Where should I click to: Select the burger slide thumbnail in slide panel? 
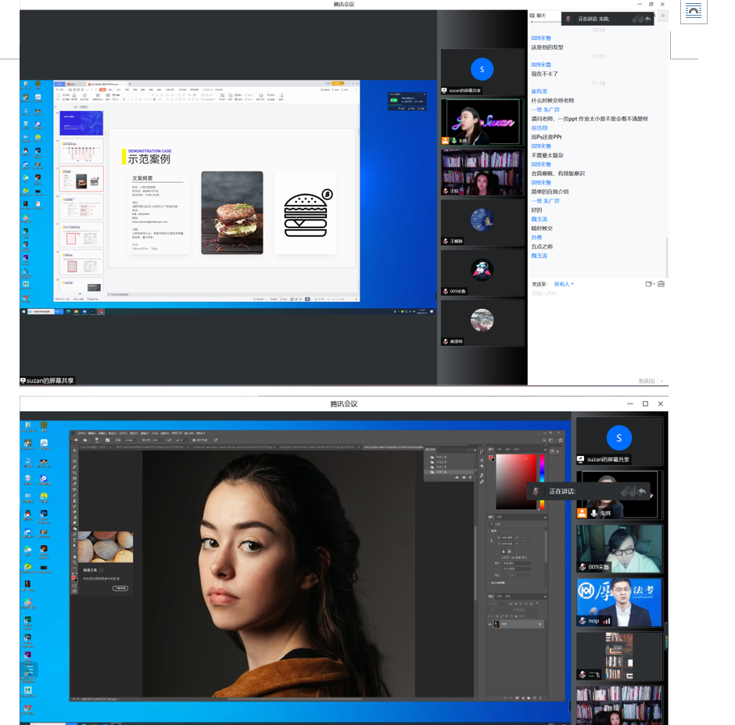point(81,178)
